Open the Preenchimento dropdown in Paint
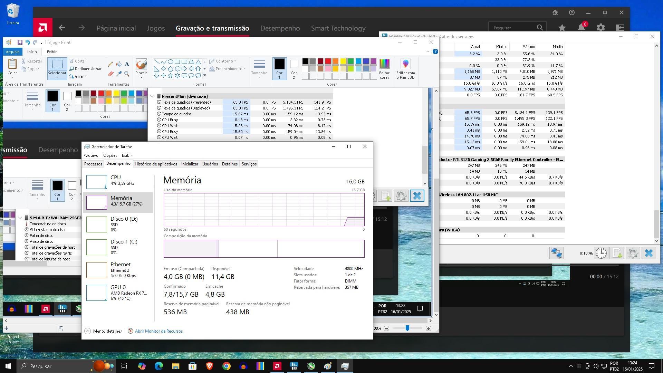 click(228, 69)
